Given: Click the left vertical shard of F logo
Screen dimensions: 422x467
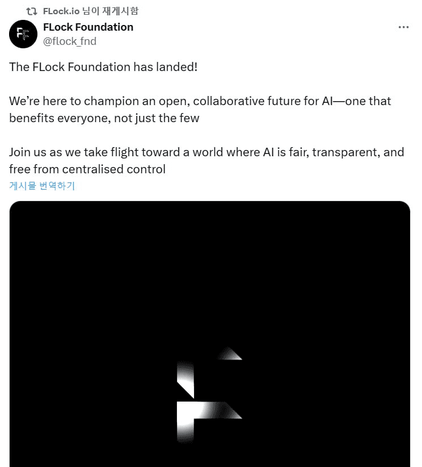Looking at the screenshot, I should tap(185, 378).
